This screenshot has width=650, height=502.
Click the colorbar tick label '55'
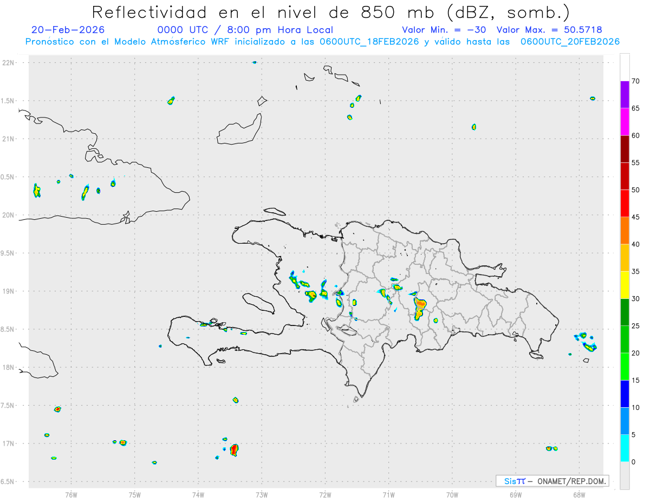pos(635,162)
